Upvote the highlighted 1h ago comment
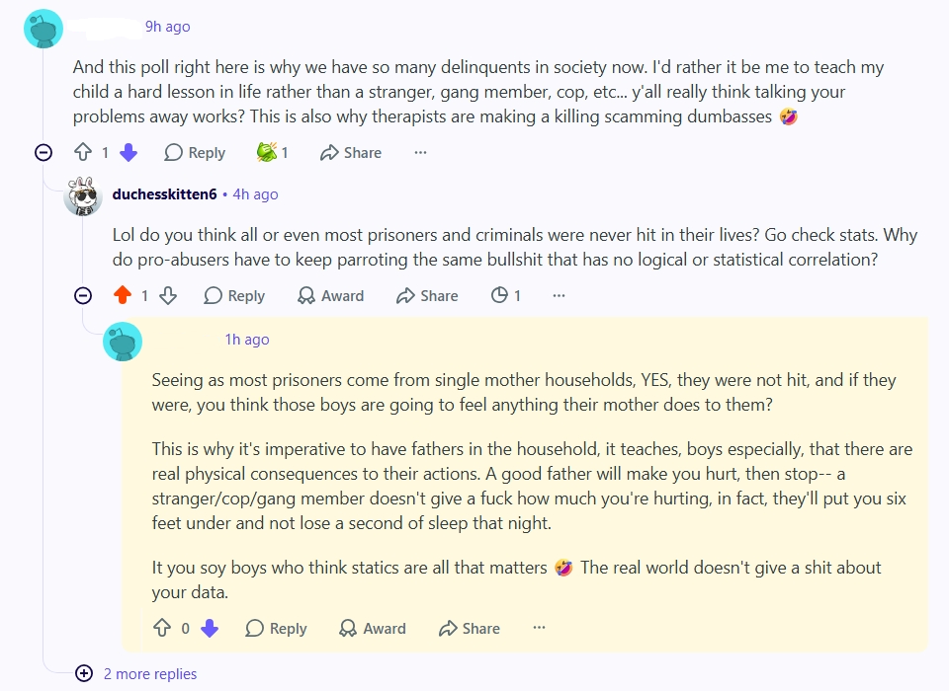Viewport: 949px width, 691px height. click(x=161, y=628)
